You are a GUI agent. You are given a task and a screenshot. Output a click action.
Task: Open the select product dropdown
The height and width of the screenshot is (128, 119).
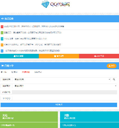(x=65, y=86)
